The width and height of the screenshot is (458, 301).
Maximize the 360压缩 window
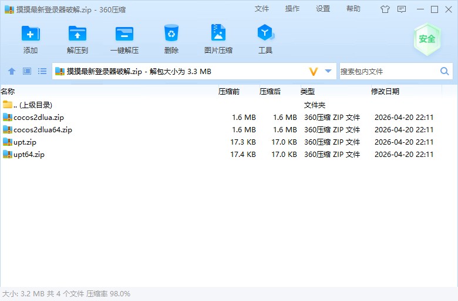[x=435, y=9]
